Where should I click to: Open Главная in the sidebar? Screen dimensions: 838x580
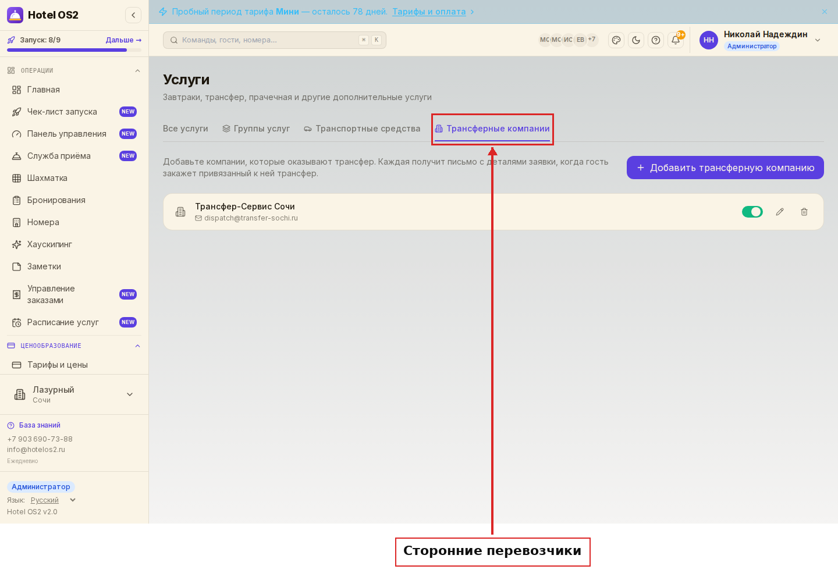pos(74,90)
